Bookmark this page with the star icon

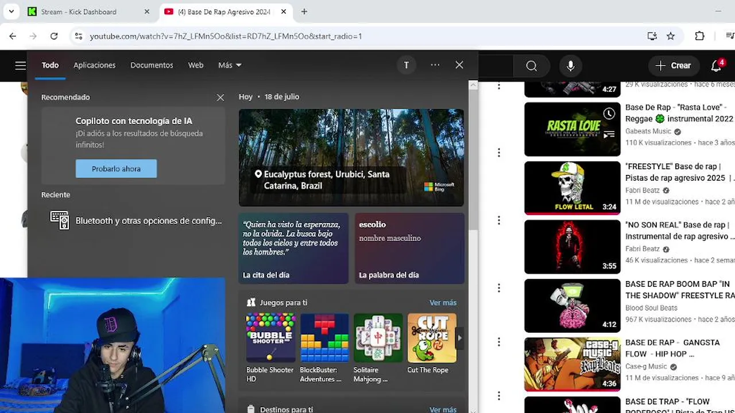(671, 36)
